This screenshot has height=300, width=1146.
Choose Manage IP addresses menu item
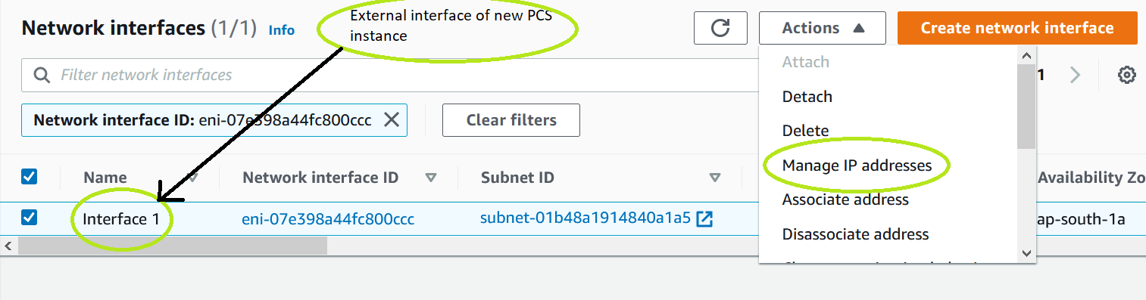click(x=857, y=165)
